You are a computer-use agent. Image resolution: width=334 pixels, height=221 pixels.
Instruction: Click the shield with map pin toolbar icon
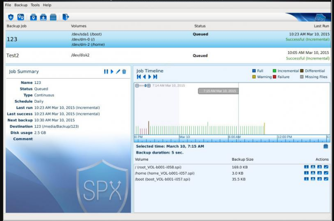click(21, 17)
